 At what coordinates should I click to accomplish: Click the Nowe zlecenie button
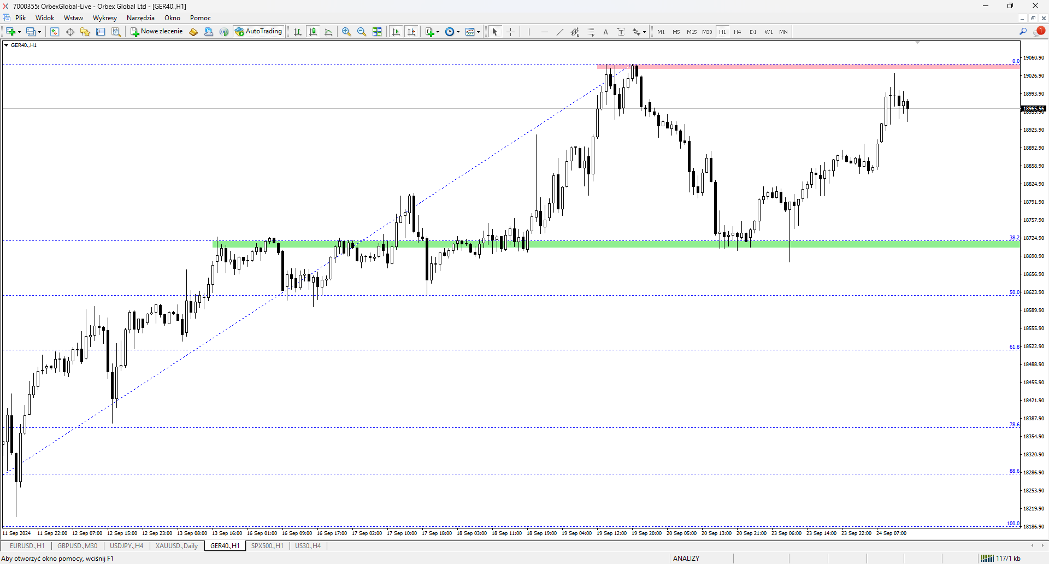click(x=156, y=32)
